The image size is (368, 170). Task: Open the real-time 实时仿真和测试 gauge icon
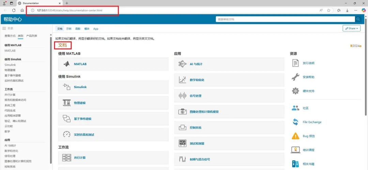(67, 135)
